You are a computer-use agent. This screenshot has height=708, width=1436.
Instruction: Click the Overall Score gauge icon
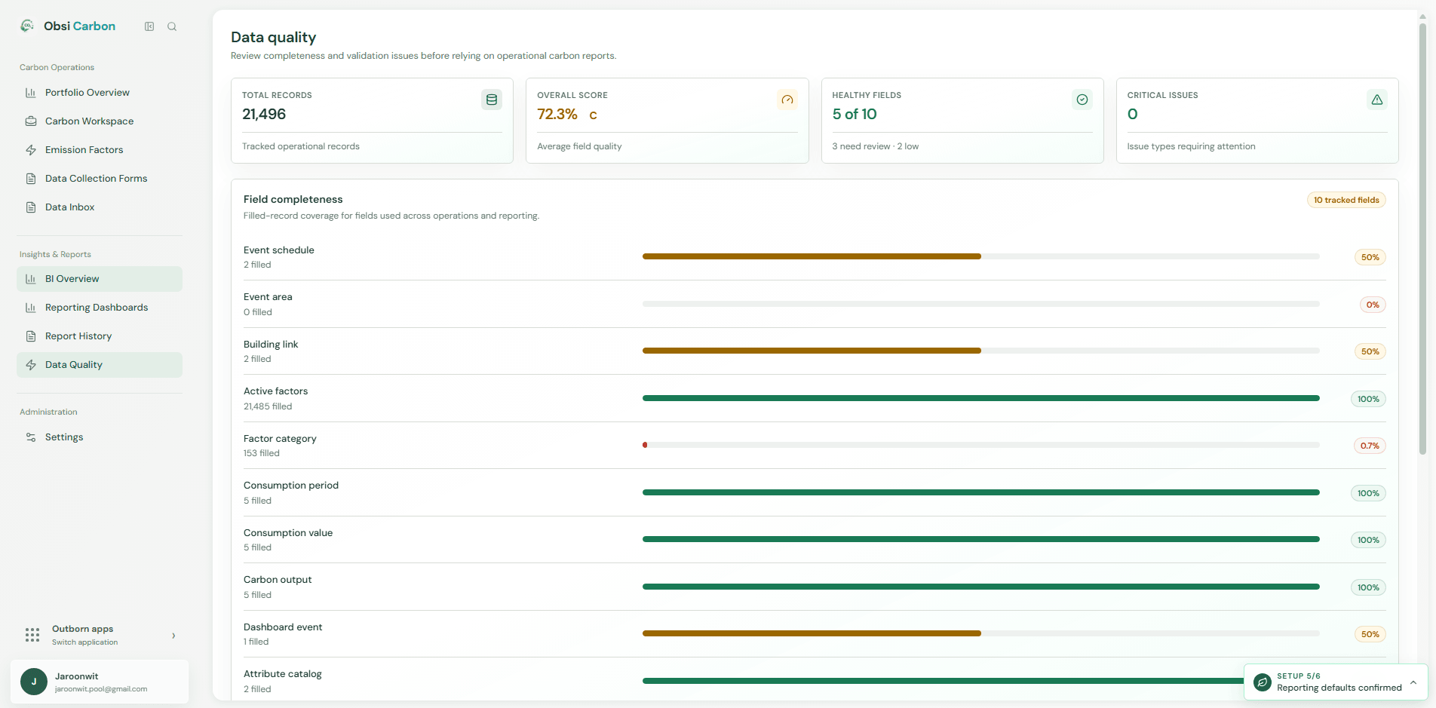[787, 100]
